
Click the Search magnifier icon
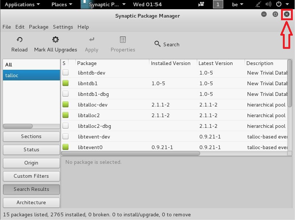[x=157, y=44]
